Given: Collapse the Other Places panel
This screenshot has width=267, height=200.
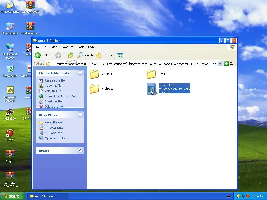Looking at the screenshot, I should (x=80, y=115).
